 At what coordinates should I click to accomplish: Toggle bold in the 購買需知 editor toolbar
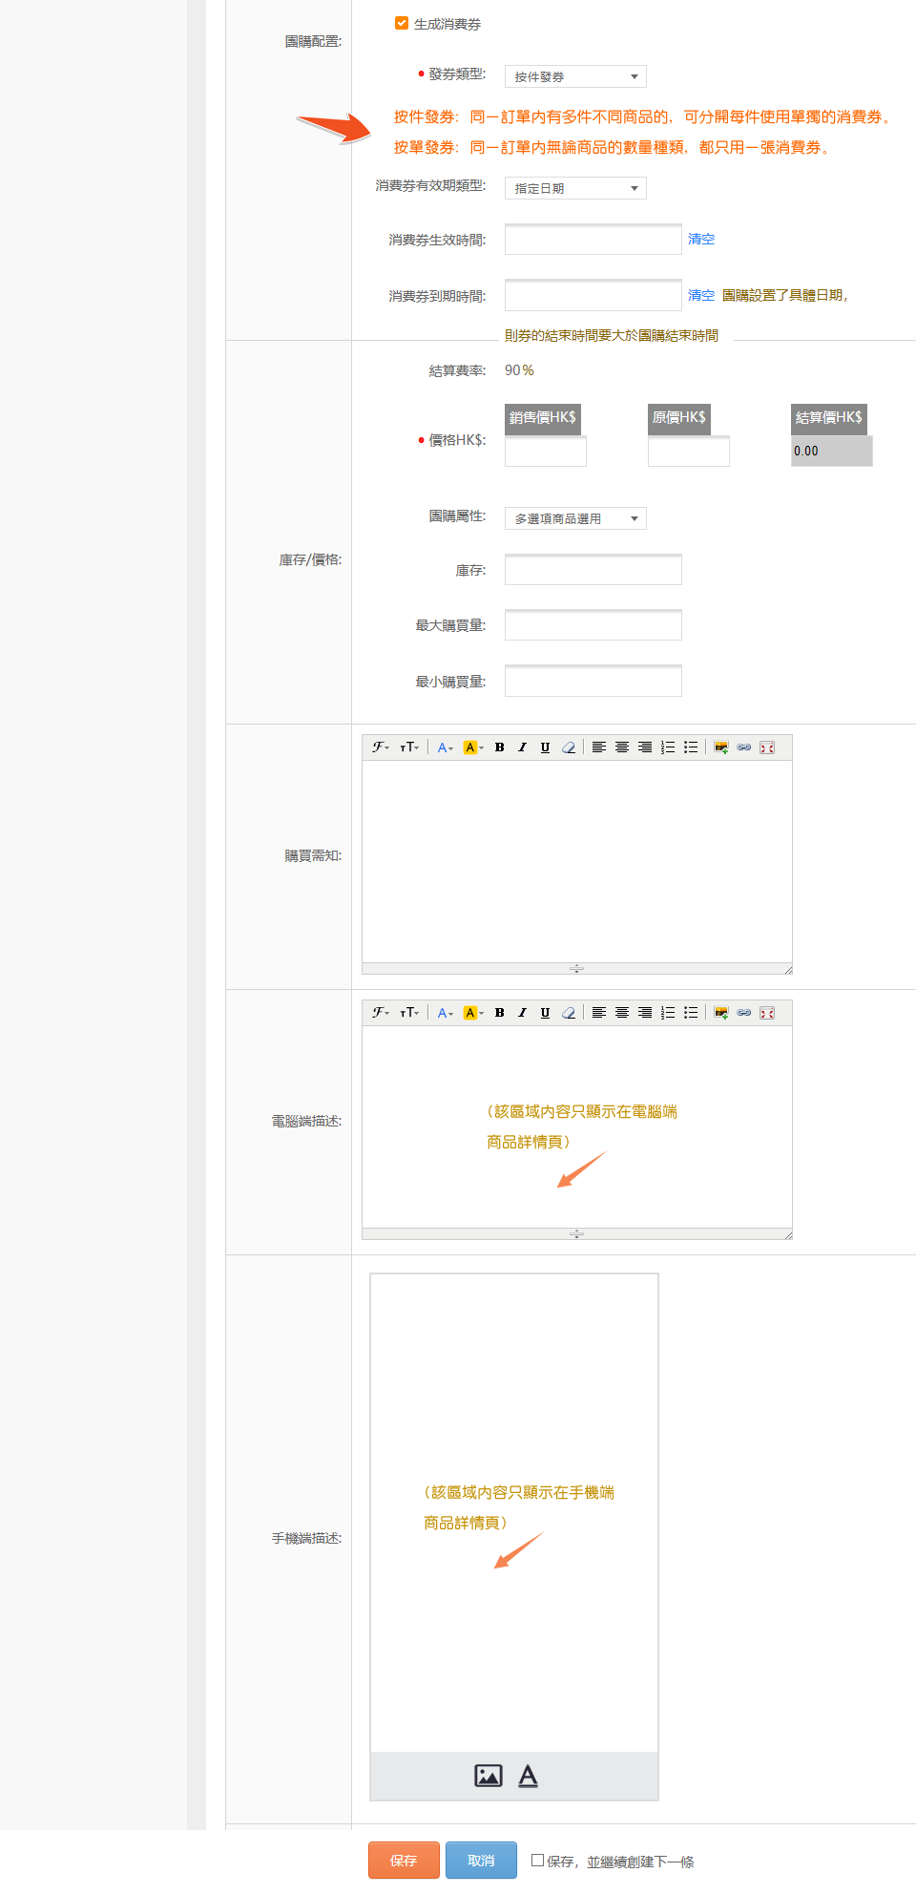499,747
